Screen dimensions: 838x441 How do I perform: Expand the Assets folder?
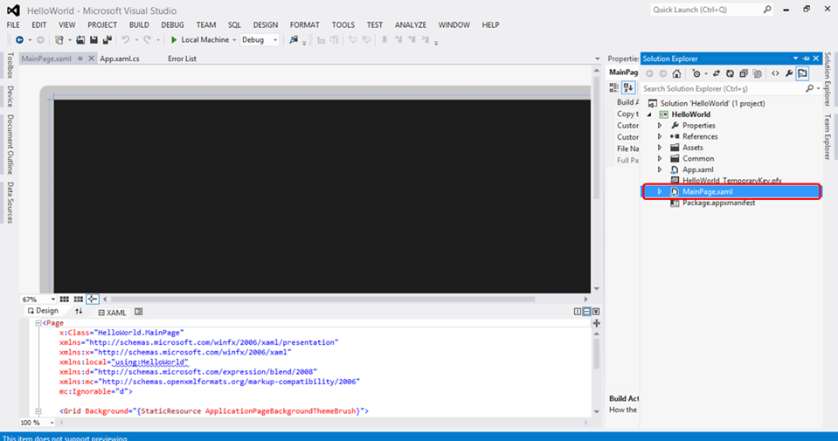click(x=660, y=148)
